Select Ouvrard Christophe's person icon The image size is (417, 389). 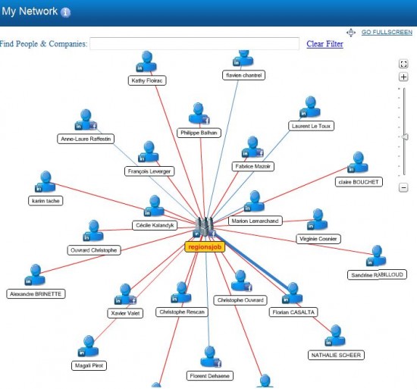point(93,231)
